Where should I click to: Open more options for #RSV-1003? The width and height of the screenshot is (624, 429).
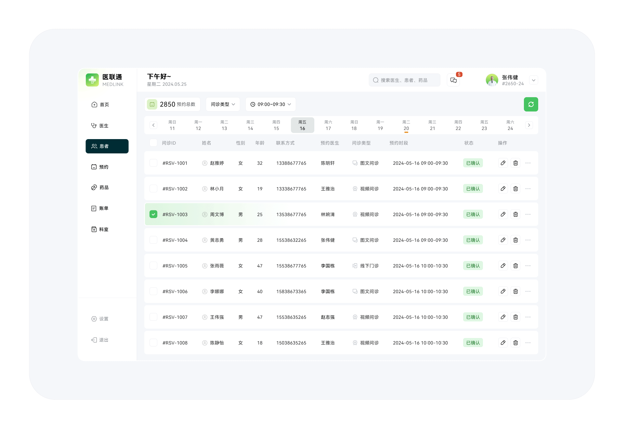[528, 214]
